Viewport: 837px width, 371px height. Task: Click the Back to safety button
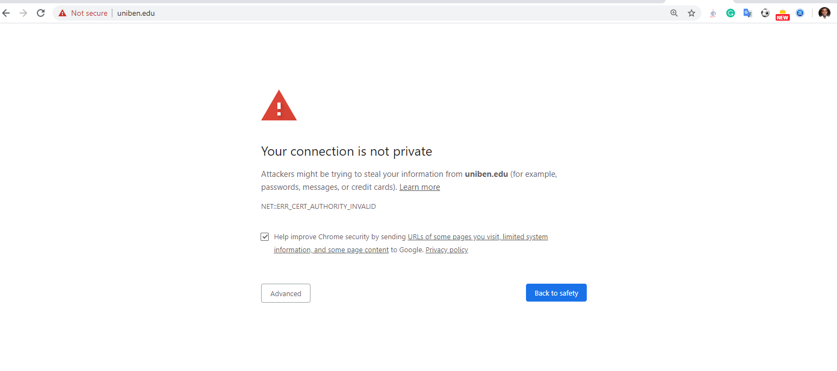coord(556,293)
